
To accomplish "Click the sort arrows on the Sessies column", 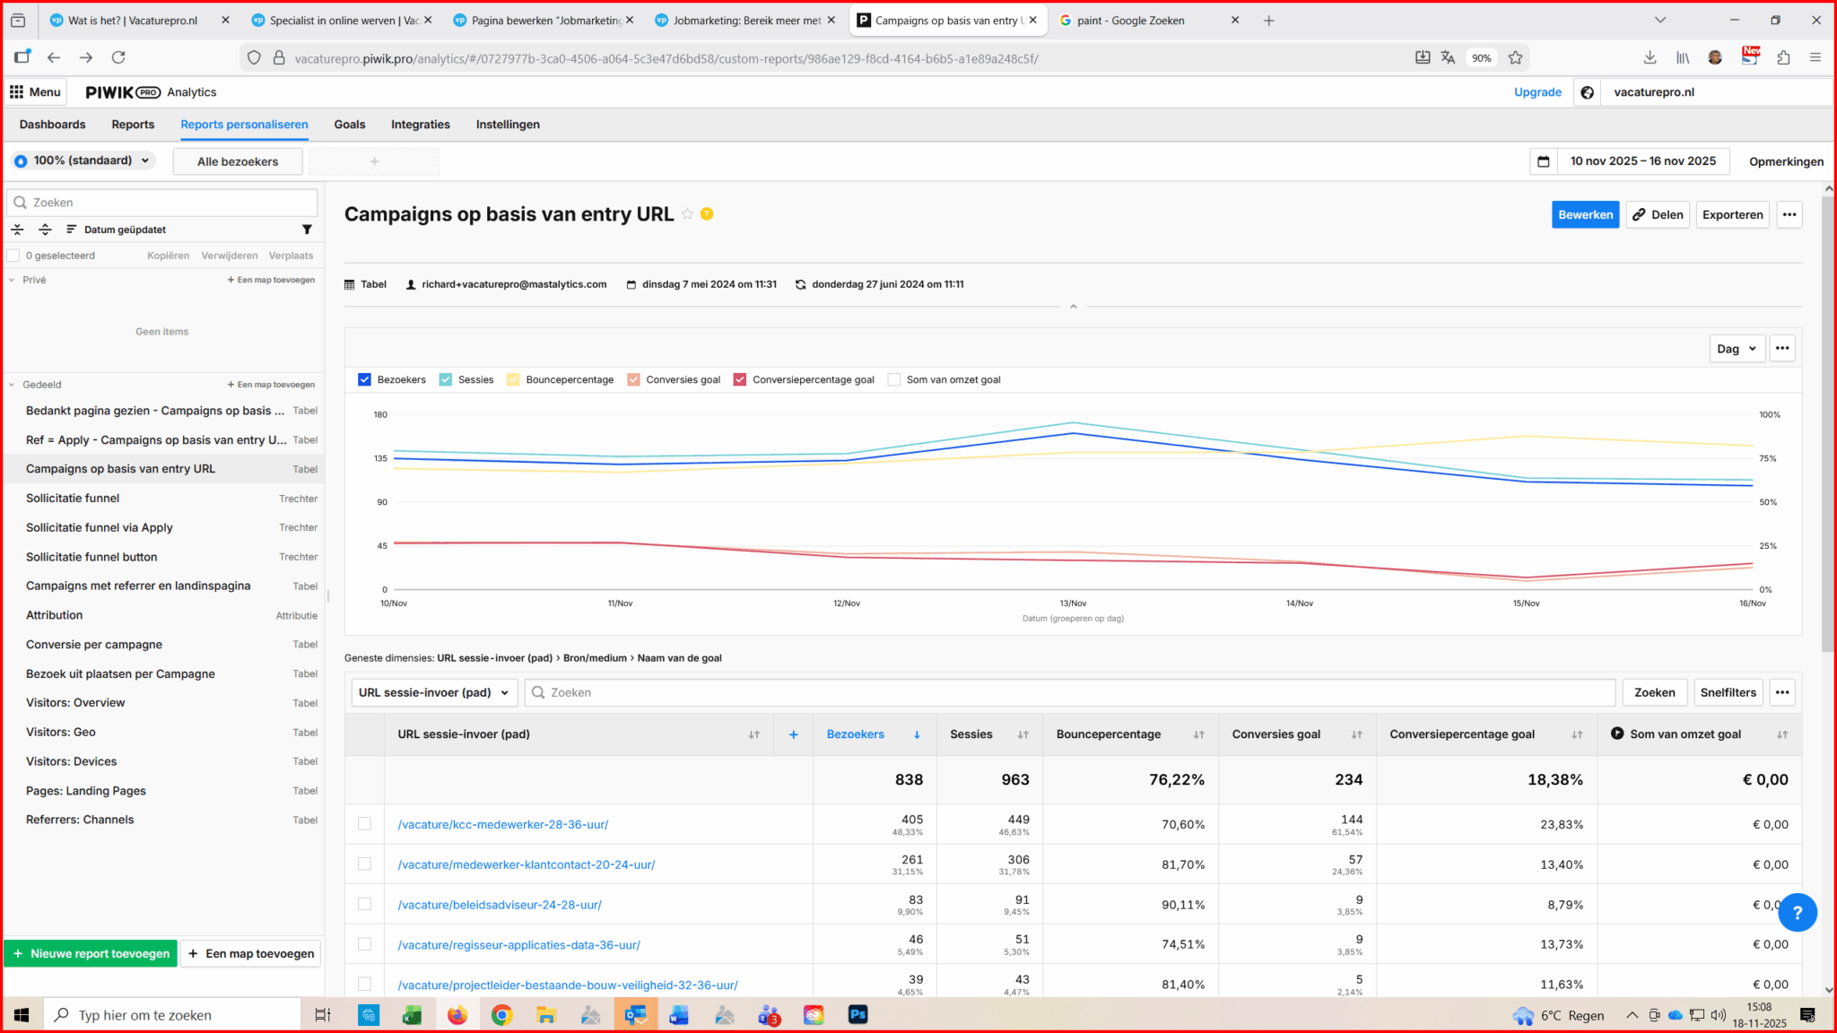I will [1023, 734].
